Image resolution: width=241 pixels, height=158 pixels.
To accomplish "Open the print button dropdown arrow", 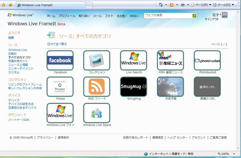I will point(188,5).
